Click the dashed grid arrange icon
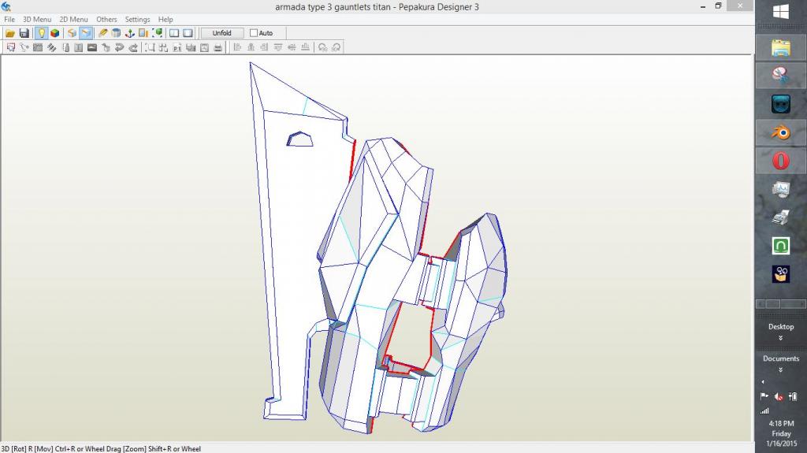 coord(164,47)
